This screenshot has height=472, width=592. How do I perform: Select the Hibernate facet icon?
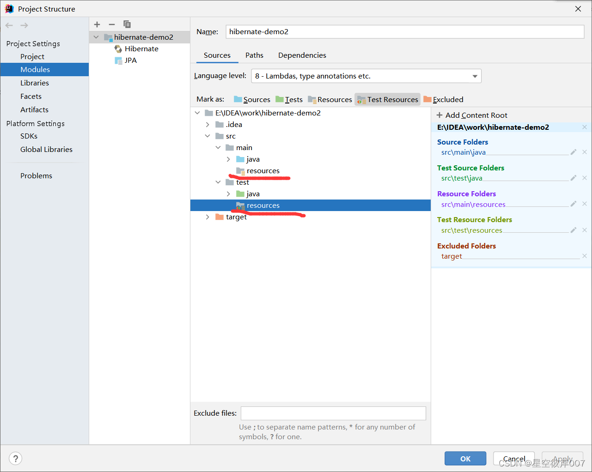point(118,48)
